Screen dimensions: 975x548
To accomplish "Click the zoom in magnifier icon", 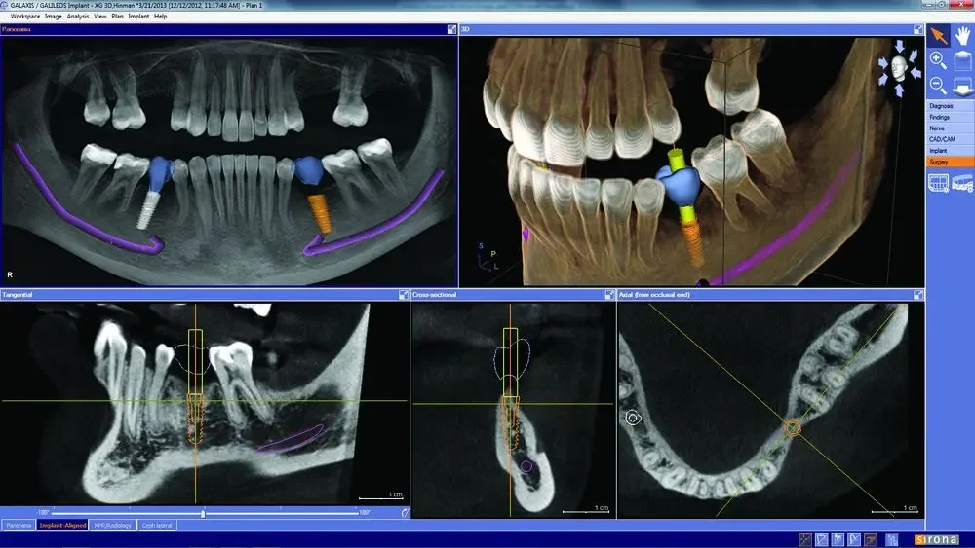I will pos(938,60).
